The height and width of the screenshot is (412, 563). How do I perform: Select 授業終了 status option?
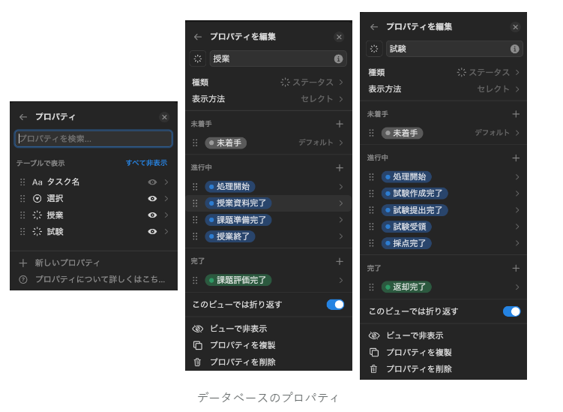point(268,236)
